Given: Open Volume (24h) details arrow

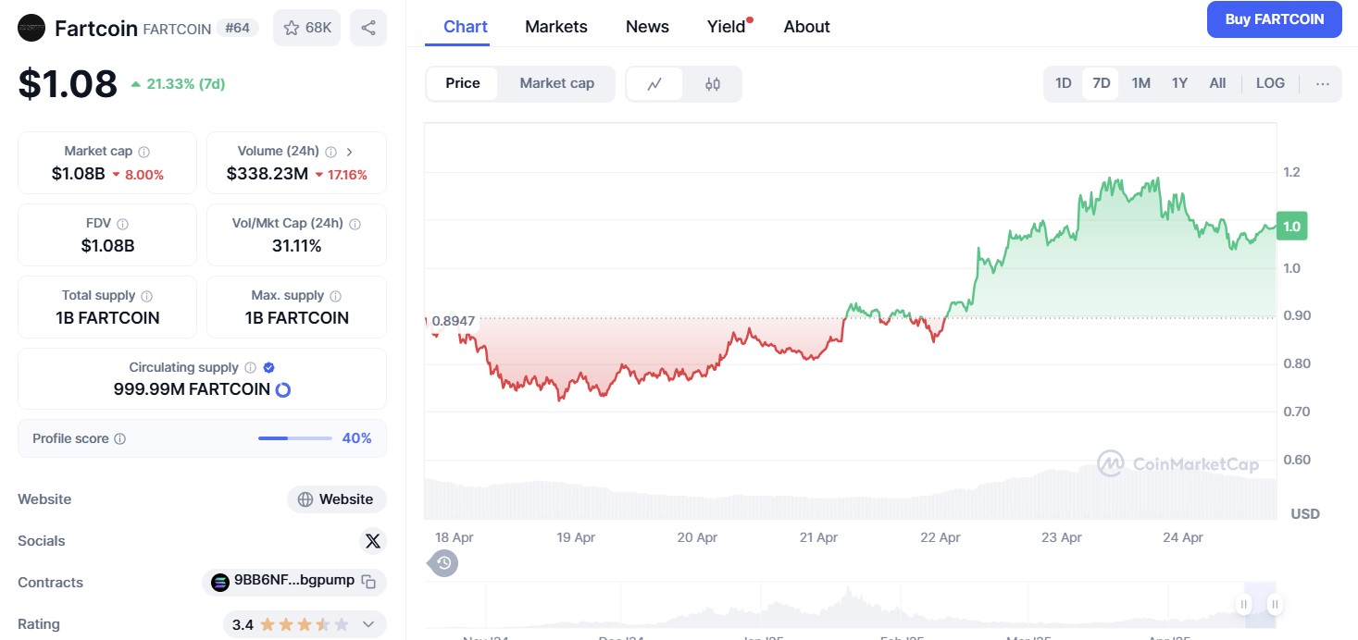Looking at the screenshot, I should tap(350, 151).
